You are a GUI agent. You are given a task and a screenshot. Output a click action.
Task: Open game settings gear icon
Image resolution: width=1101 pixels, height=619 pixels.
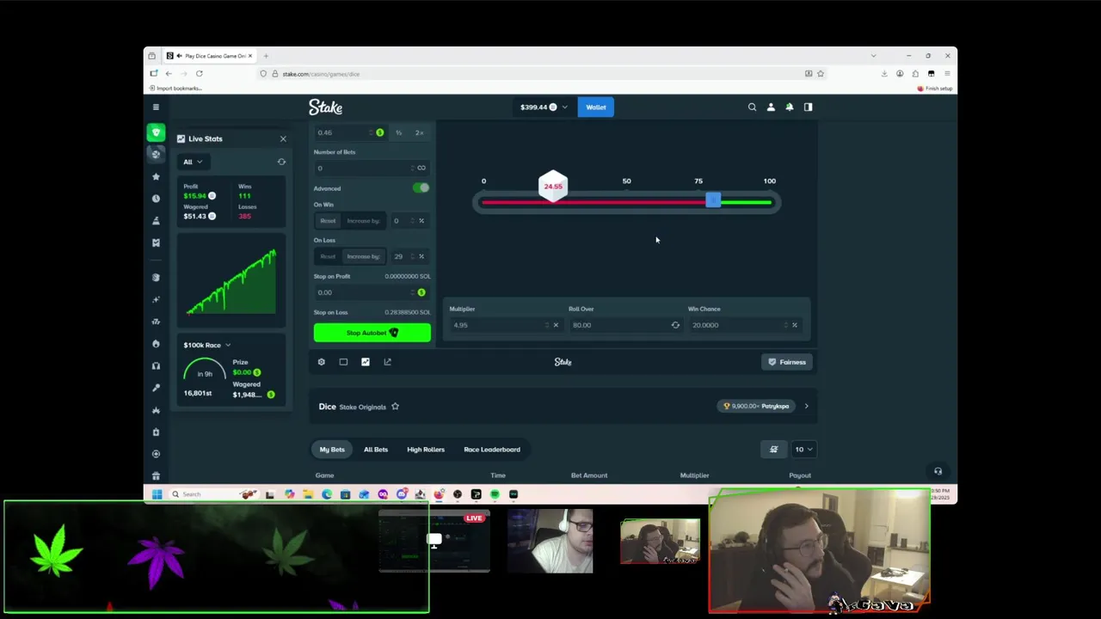[x=322, y=362]
